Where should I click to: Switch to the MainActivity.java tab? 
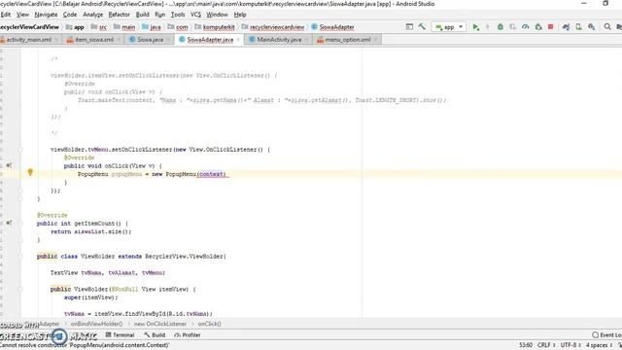[279, 40]
